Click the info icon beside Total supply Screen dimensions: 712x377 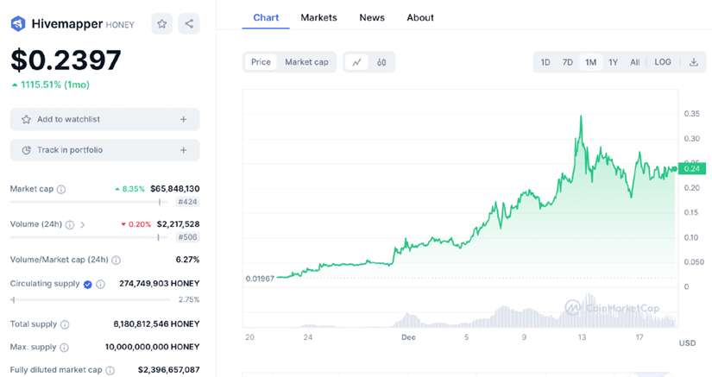[65, 324]
